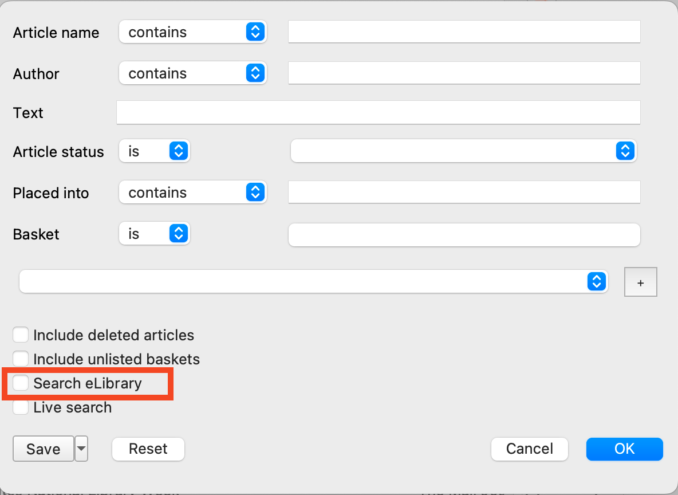Viewport: 678px width, 495px height.
Task: Enable the Search eLibrary checkbox
Action: [x=21, y=383]
